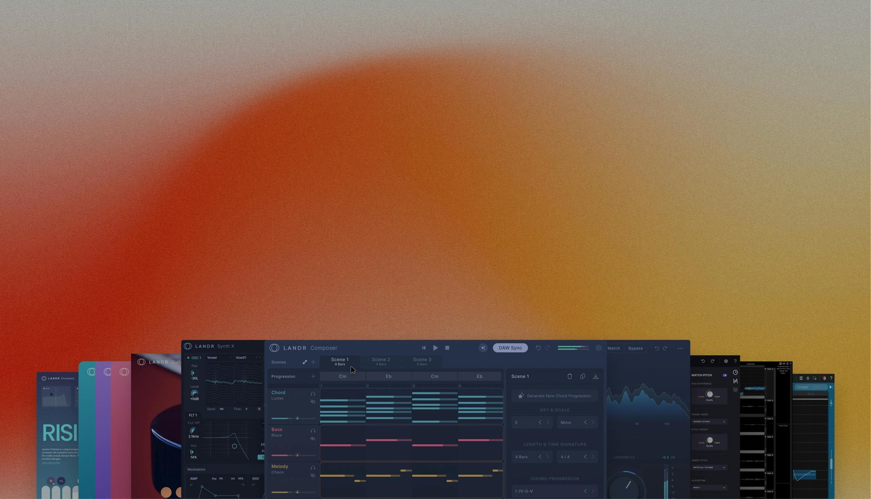Open the Match All To Guide dropdown

click(x=709, y=467)
